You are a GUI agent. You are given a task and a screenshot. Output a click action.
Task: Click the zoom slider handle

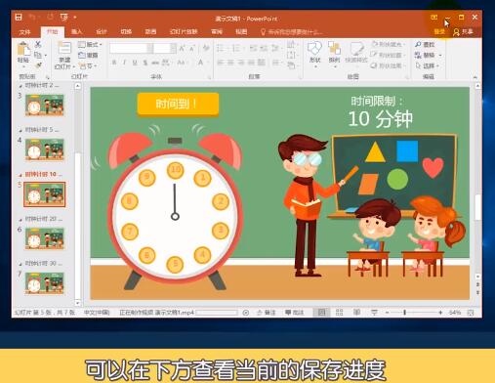click(x=404, y=313)
